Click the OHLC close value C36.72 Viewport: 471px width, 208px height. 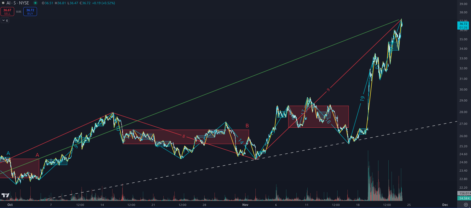pyautogui.click(x=85, y=3)
